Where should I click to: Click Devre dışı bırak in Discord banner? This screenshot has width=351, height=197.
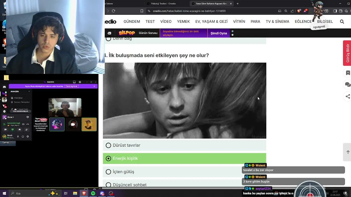72,86
